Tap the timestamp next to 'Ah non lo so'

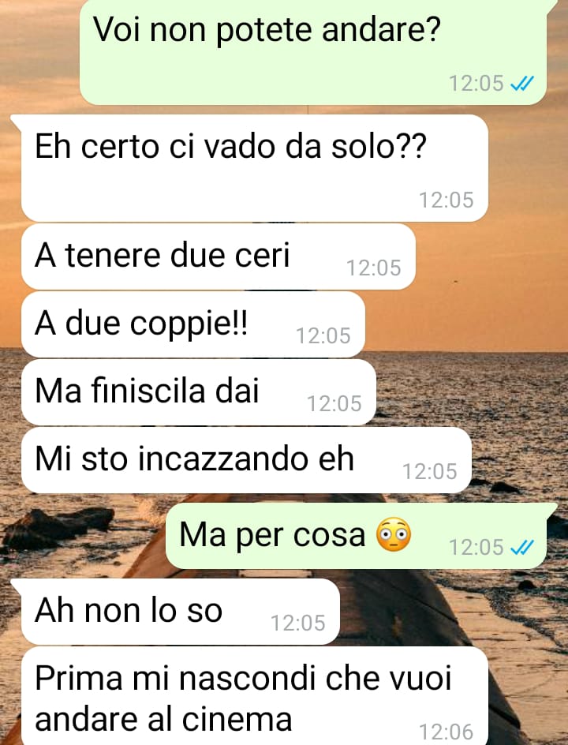[x=297, y=623]
